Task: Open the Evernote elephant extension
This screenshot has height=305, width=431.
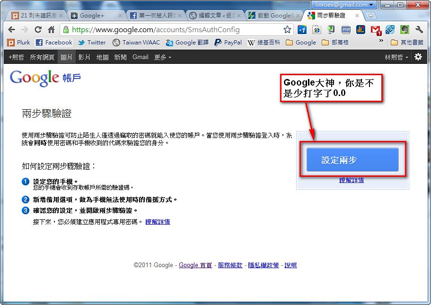Action: click(x=405, y=30)
